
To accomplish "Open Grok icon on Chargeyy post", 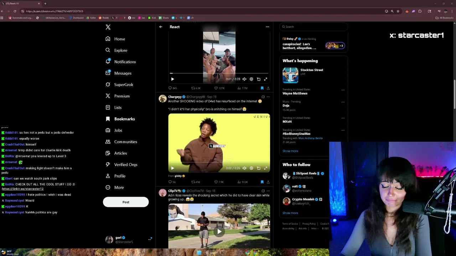I will pyautogui.click(x=263, y=97).
